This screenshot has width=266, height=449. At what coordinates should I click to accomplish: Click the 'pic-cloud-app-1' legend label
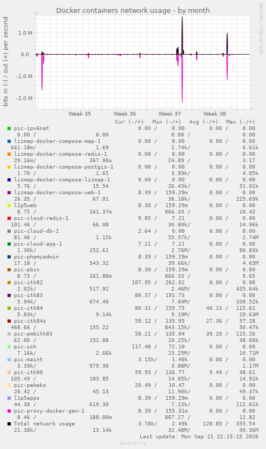[x=38, y=244]
